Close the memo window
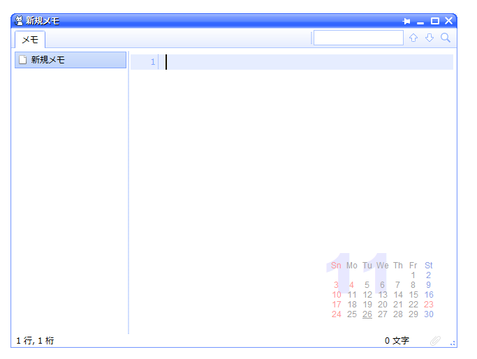 tap(448, 21)
